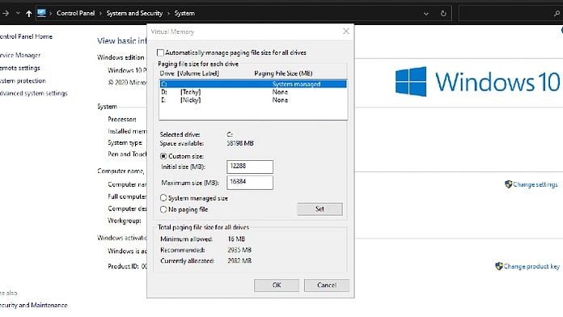Select drive E: [Nicky] row
Image resolution: width=563 pixels, height=317 pixels.
click(x=253, y=100)
